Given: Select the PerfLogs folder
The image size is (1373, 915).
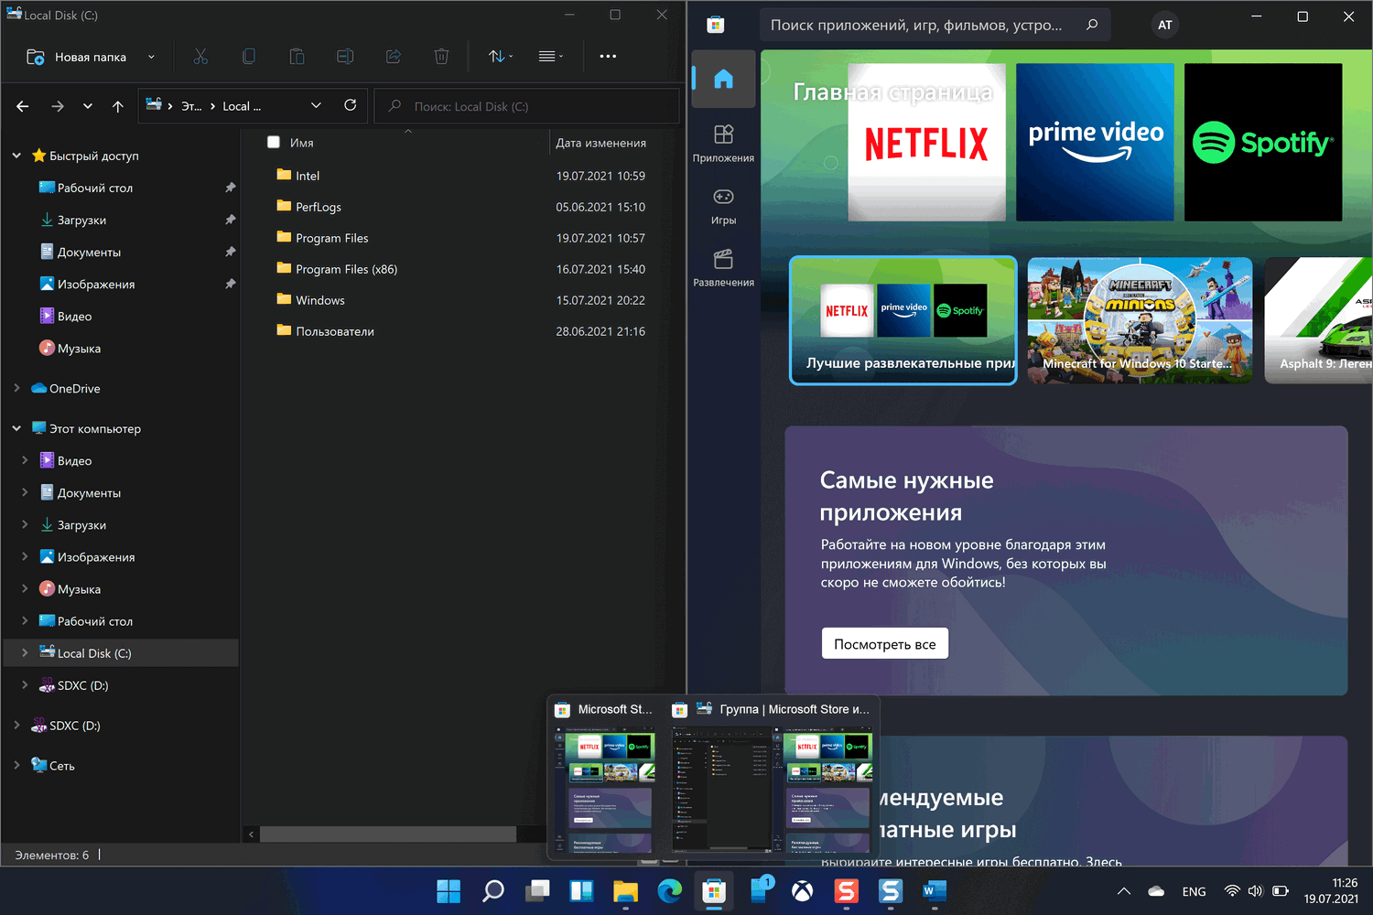Looking at the screenshot, I should tap(318, 207).
